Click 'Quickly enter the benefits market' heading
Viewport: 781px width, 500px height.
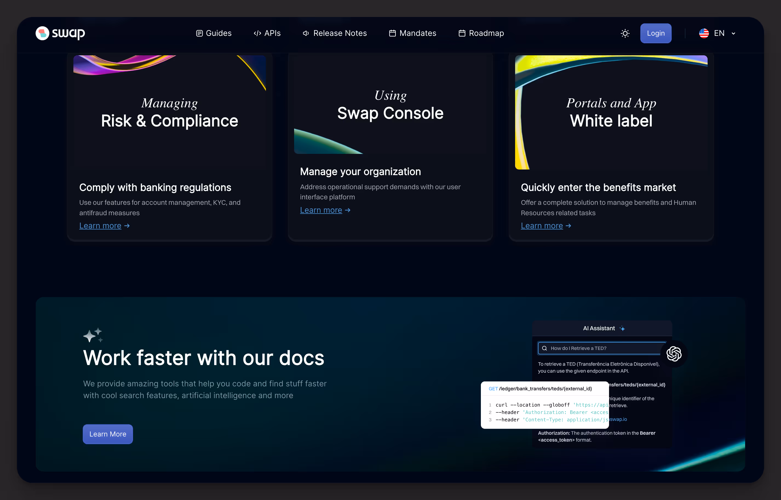598,187
